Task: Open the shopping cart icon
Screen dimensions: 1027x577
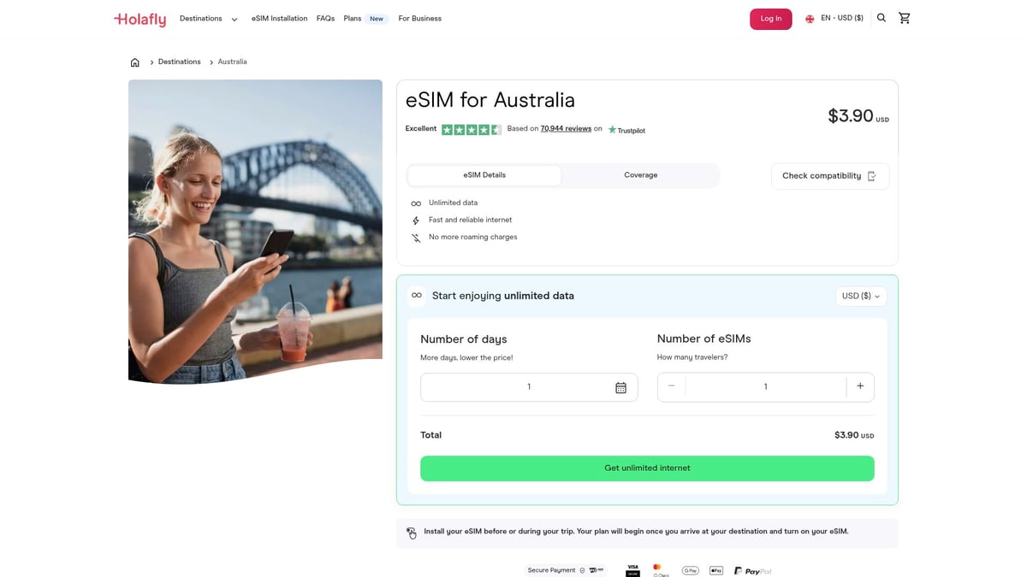Action: pos(905,17)
